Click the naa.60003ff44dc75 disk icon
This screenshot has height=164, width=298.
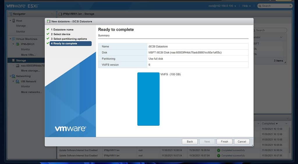point(18,66)
